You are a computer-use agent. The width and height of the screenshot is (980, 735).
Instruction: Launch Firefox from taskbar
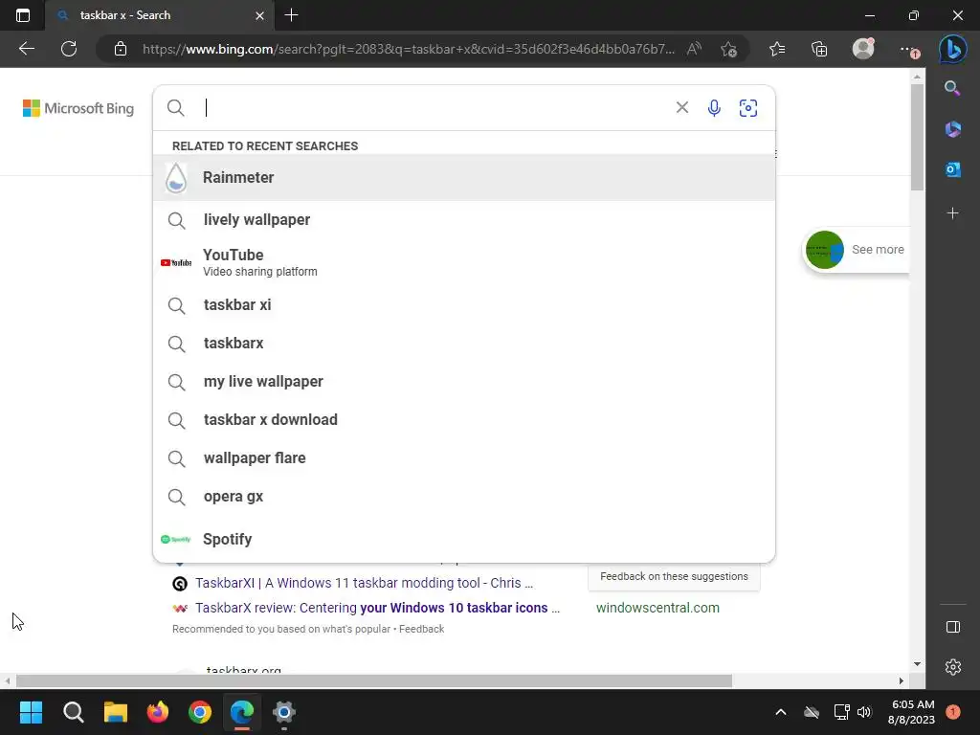158,712
